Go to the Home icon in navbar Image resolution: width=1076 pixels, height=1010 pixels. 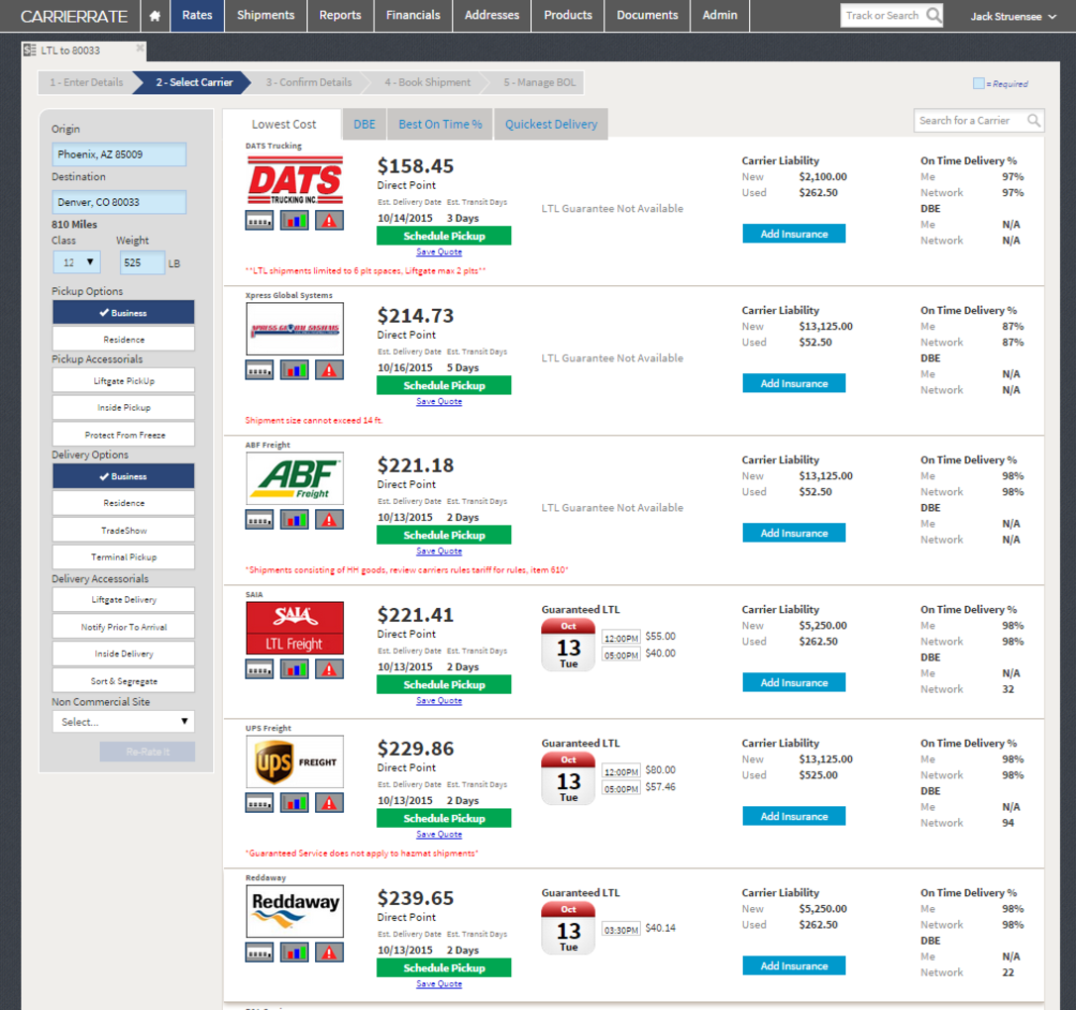coord(155,16)
